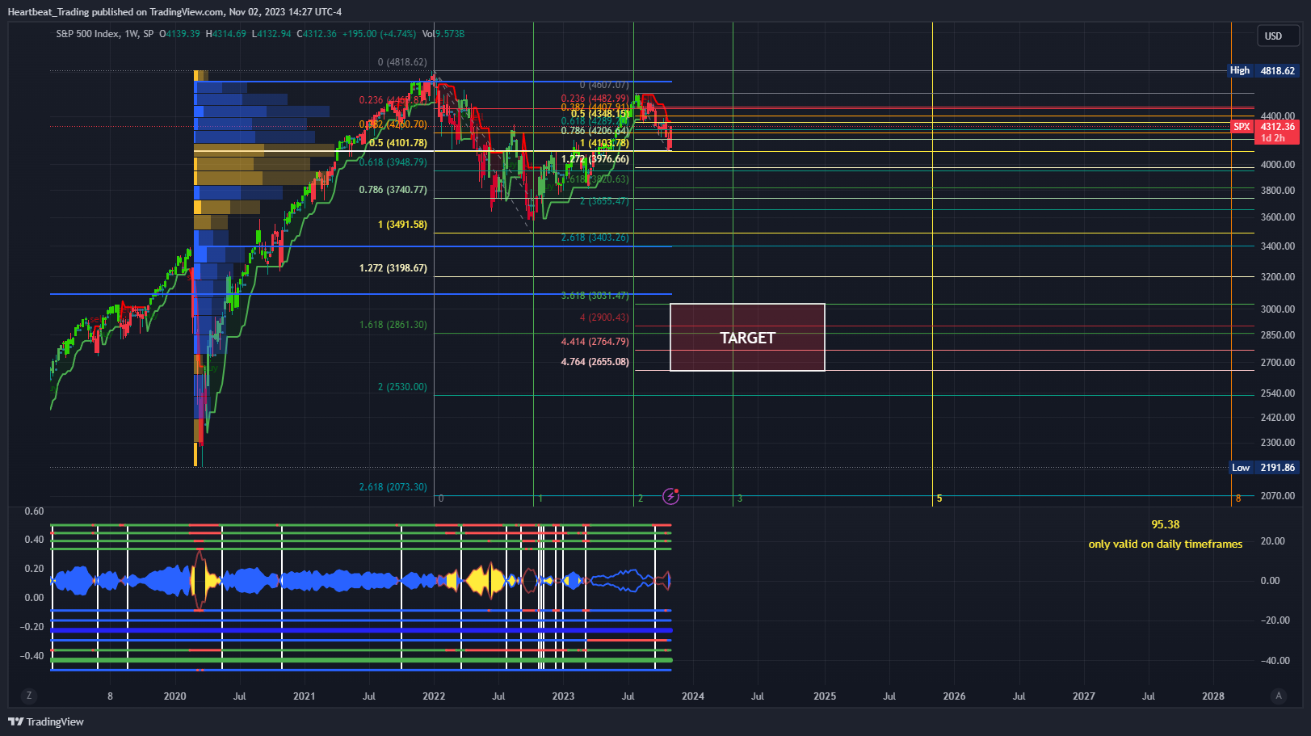Click the 95.38 indicator value

1166,525
